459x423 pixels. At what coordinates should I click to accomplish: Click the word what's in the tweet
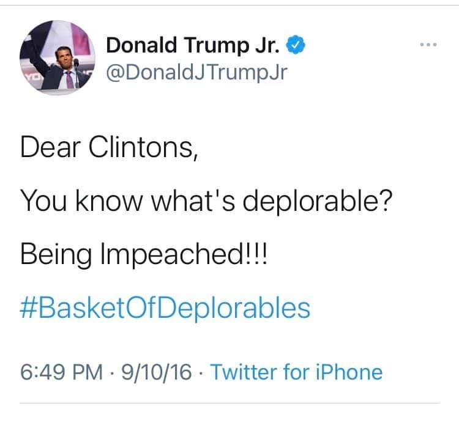[193, 200]
